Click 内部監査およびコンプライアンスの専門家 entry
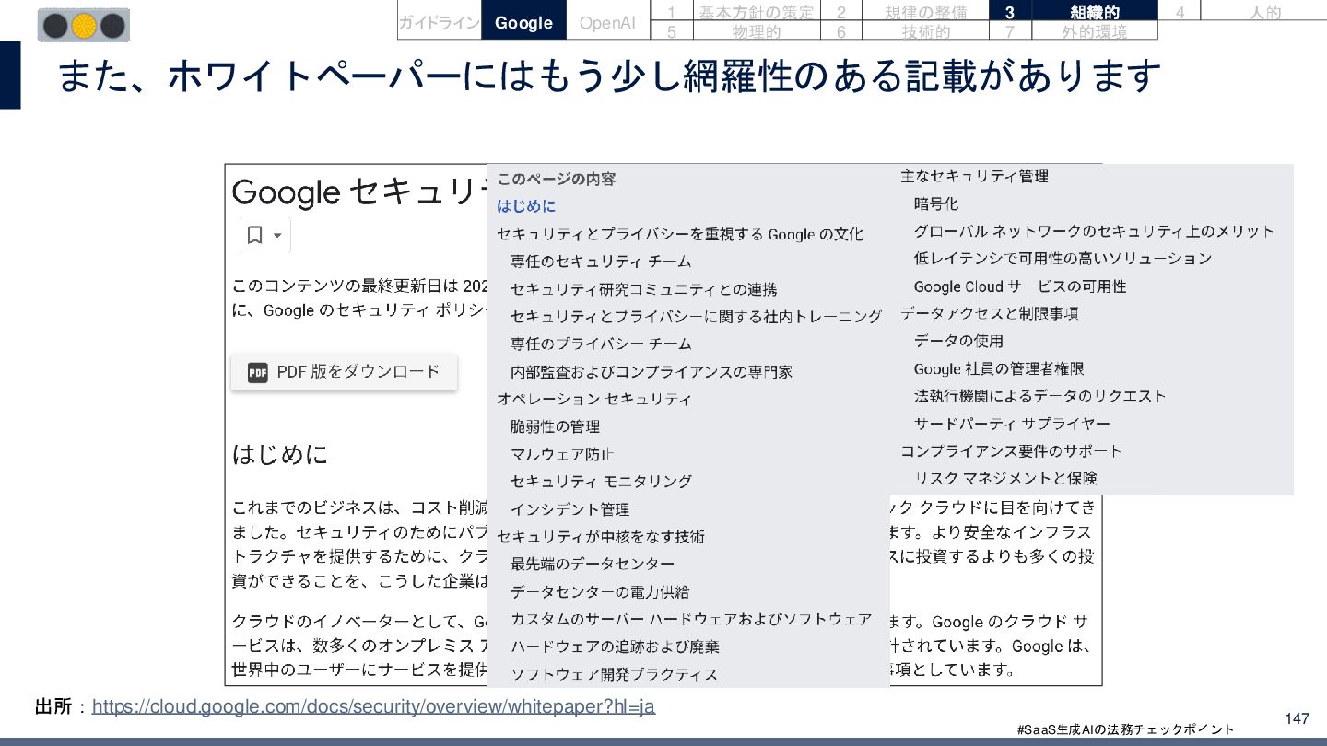 tap(652, 371)
